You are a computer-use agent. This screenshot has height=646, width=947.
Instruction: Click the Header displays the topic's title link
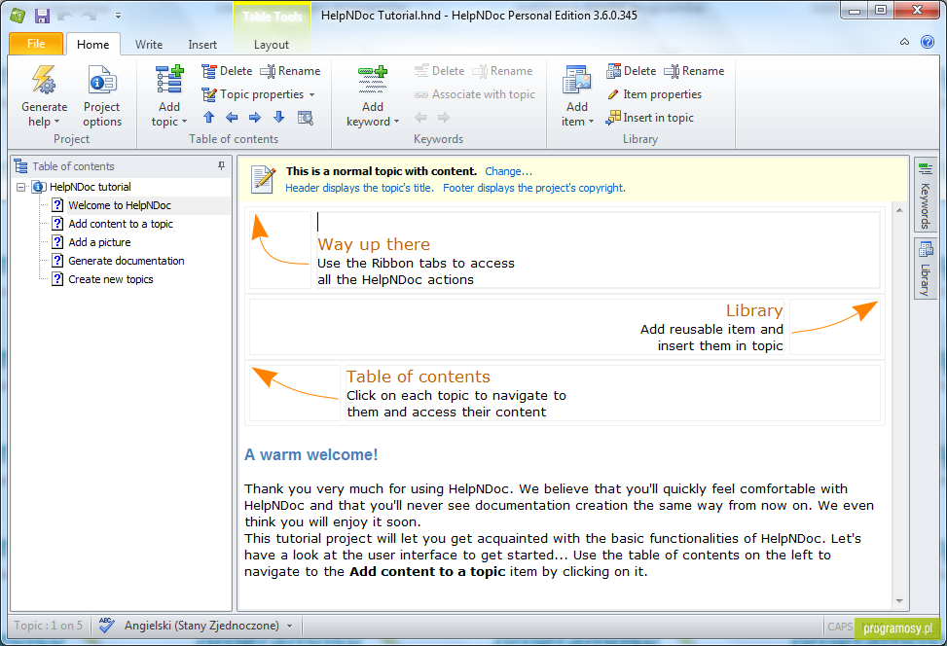(359, 188)
